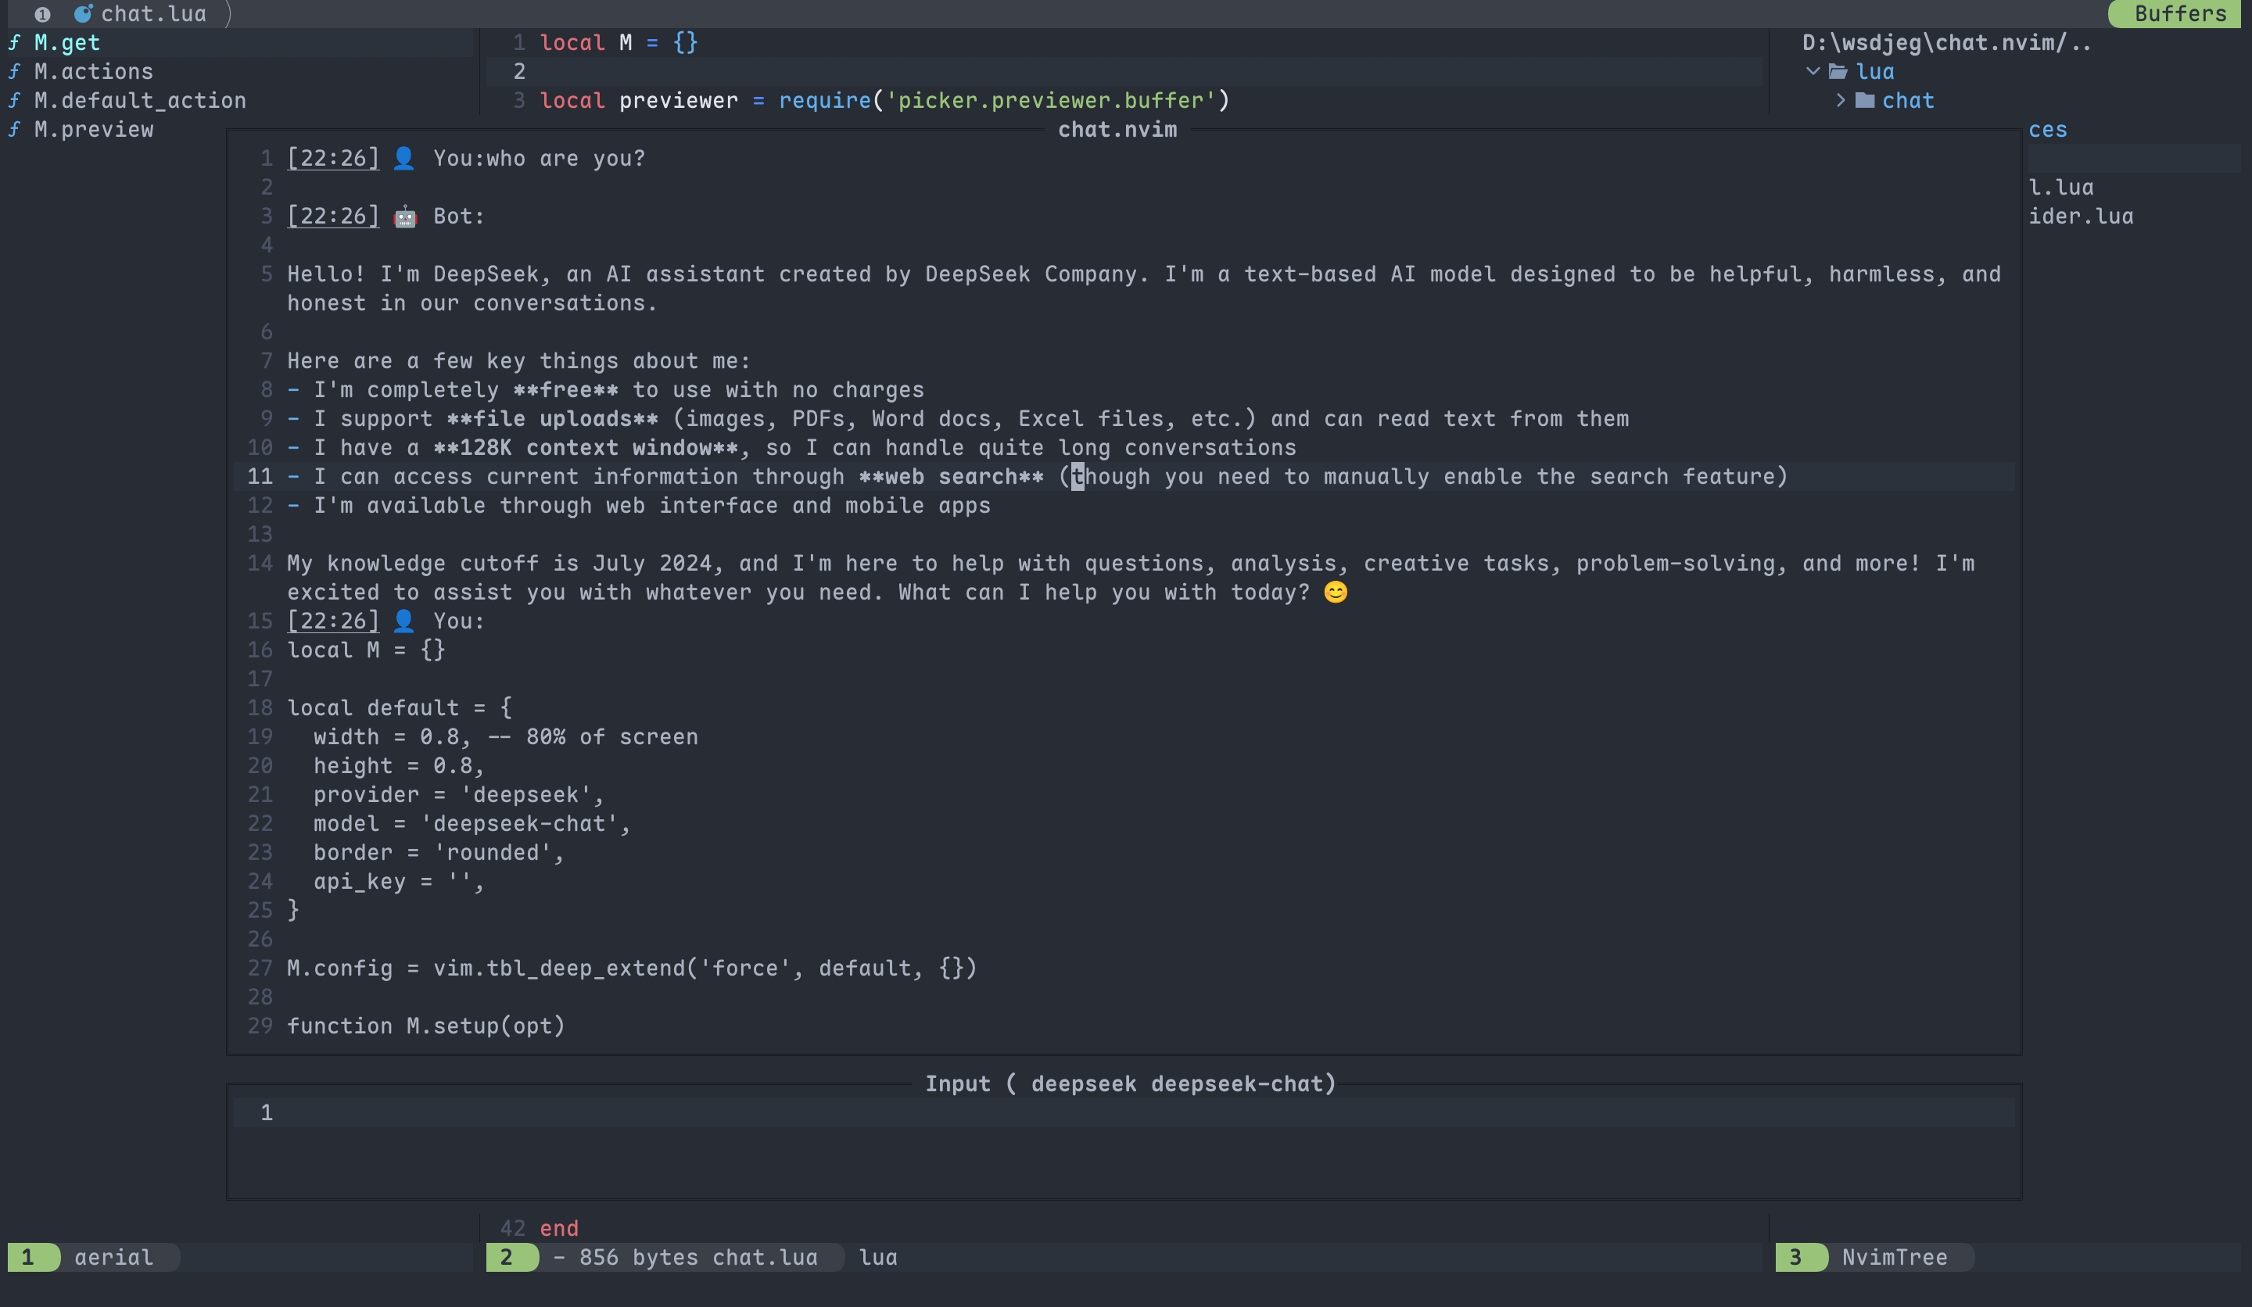Click the function icon beside M.actions
The width and height of the screenshot is (2252, 1307).
coord(14,71)
